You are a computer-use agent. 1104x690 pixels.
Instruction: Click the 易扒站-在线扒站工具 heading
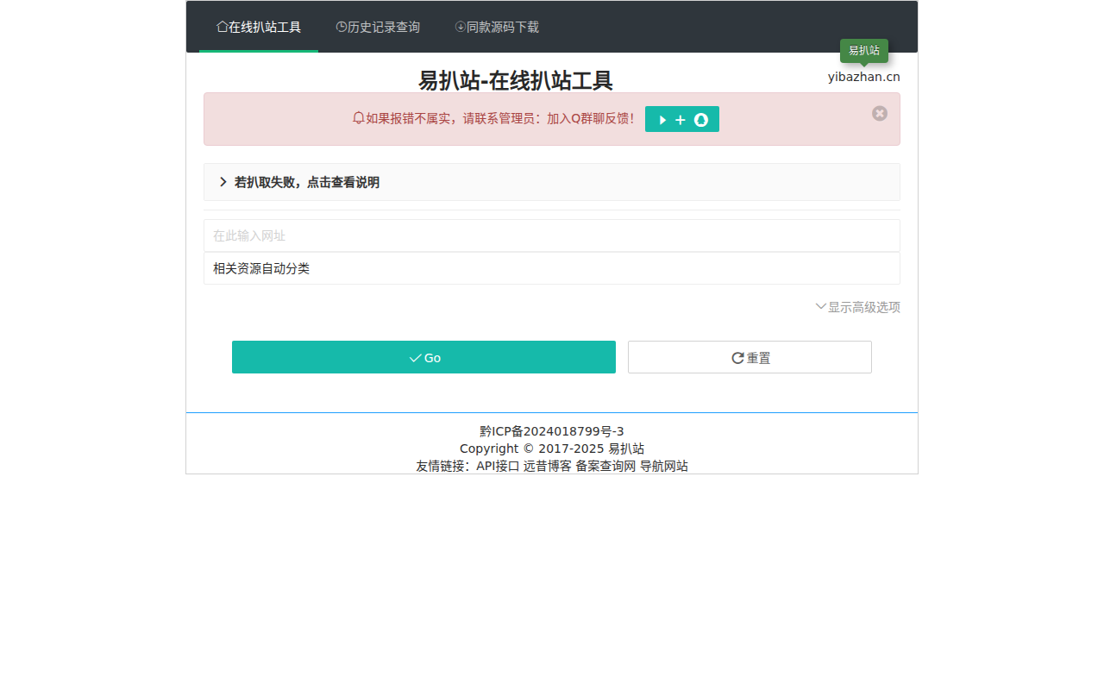516,80
